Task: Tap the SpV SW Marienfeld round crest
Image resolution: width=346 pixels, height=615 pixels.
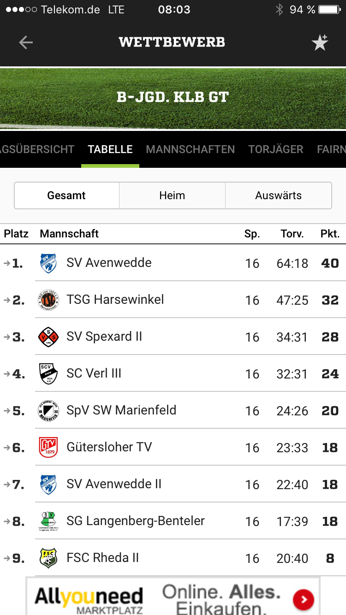Action: [x=48, y=411]
